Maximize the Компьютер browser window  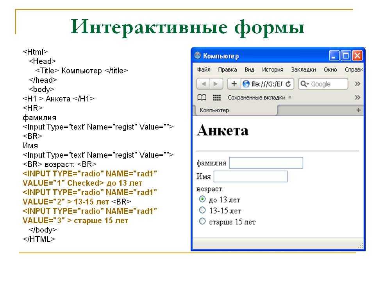[346, 56]
